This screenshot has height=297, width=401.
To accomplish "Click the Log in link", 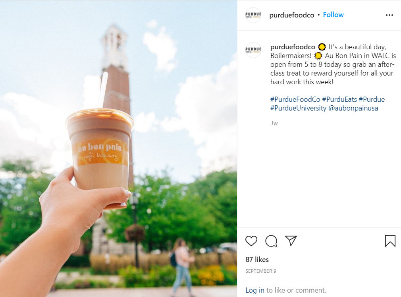I will point(255,290).
